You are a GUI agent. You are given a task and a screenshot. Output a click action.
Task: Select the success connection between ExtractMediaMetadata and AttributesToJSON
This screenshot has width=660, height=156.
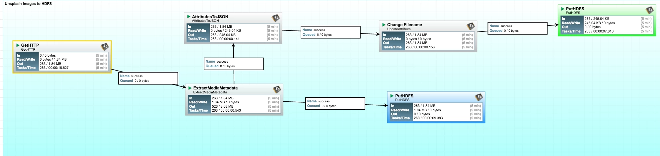pos(234,64)
